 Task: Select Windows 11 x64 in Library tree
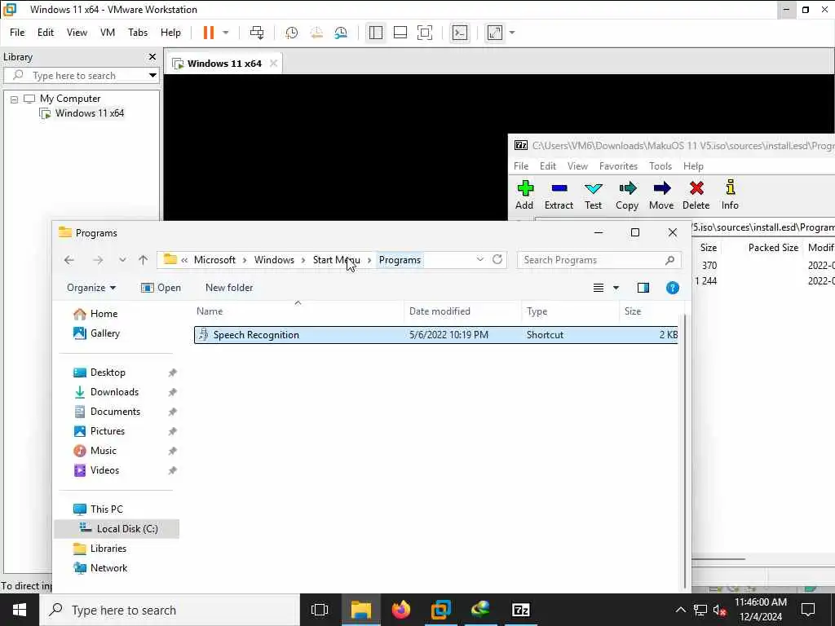point(89,112)
